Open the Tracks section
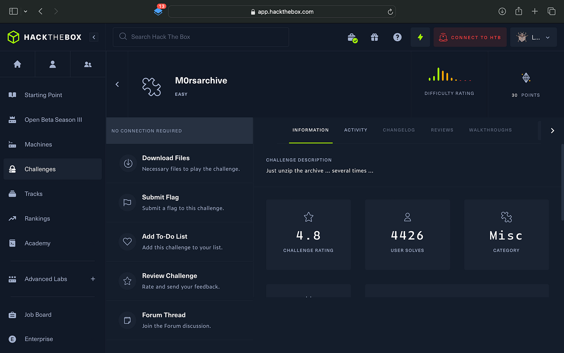Screen dimensions: 564x353 [33, 194]
